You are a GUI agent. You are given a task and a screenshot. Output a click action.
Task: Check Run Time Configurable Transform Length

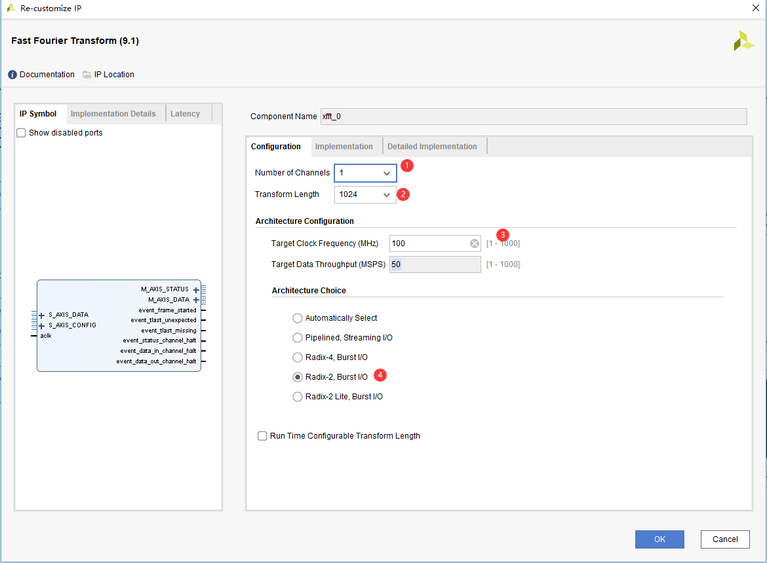click(262, 436)
